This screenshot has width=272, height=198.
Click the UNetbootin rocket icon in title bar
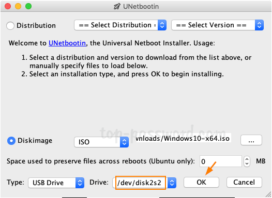[x=117, y=7]
